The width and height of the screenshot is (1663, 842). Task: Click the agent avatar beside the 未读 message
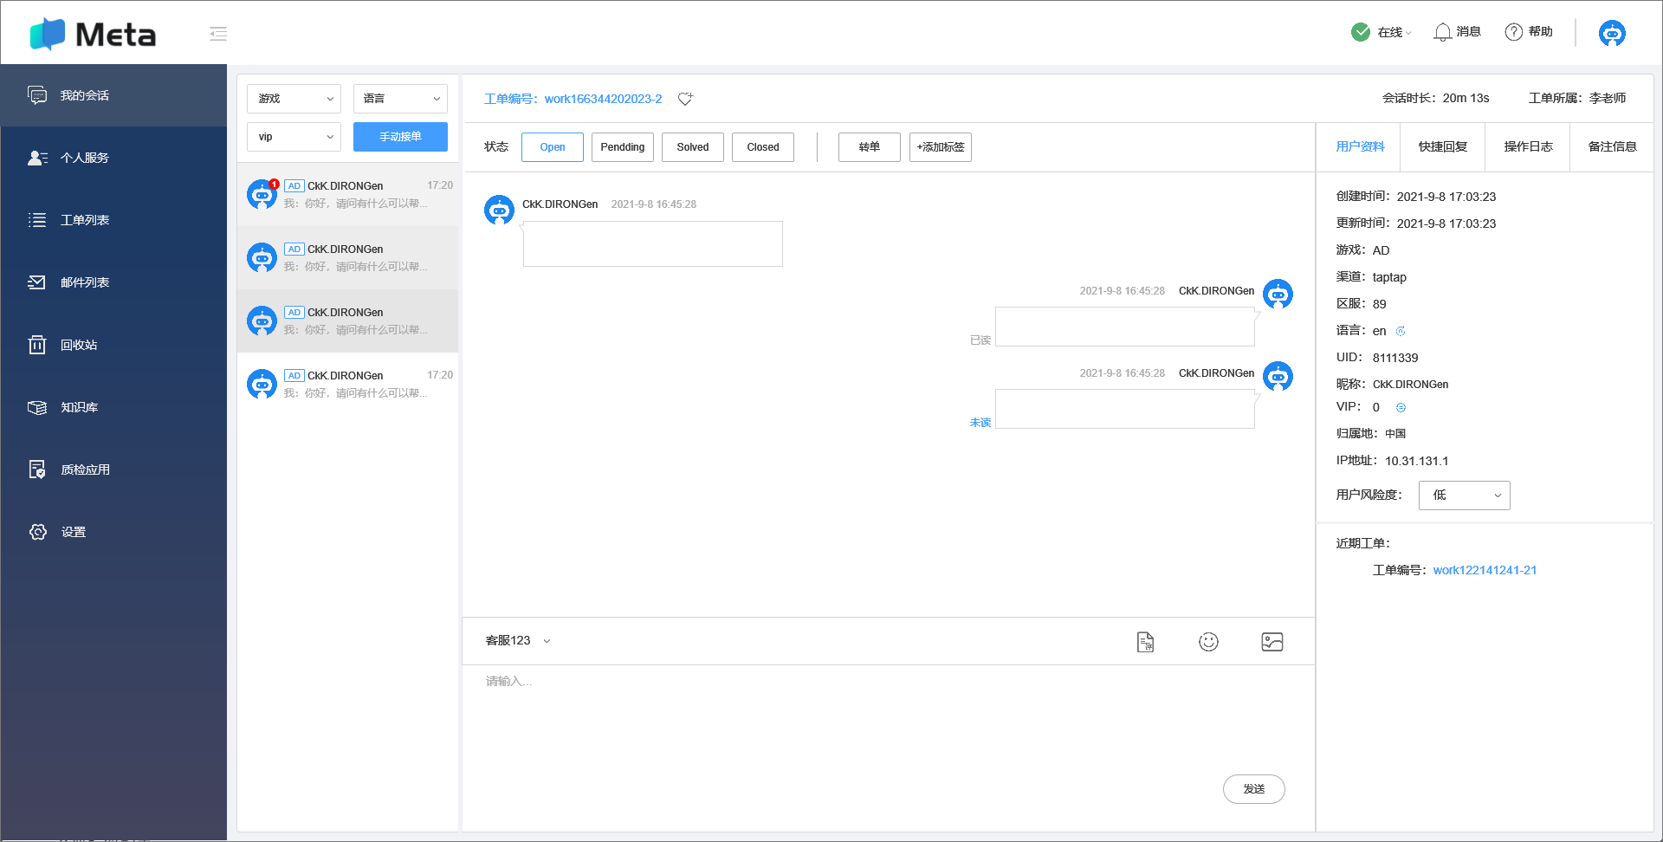pos(1278,377)
